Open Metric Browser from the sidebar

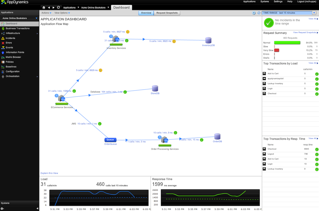13,57
